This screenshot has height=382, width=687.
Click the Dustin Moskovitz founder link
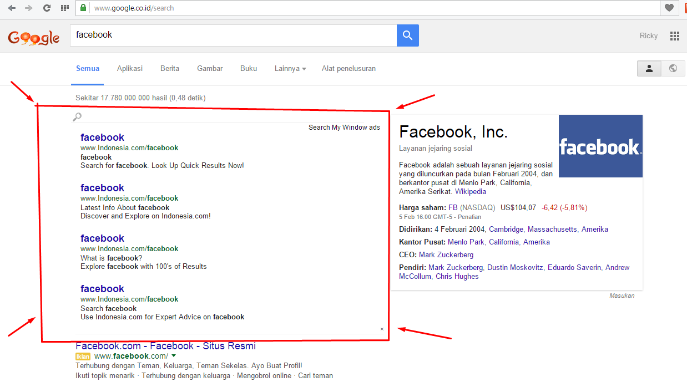(515, 268)
